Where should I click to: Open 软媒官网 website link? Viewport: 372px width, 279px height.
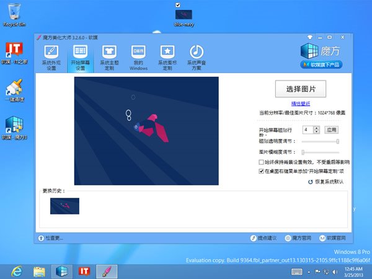click(332, 238)
